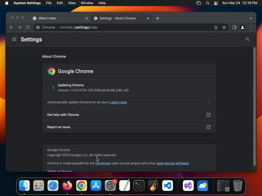Image resolution: width=262 pixels, height=196 pixels.
Task: Open the Window menu
Action: click(87, 3)
